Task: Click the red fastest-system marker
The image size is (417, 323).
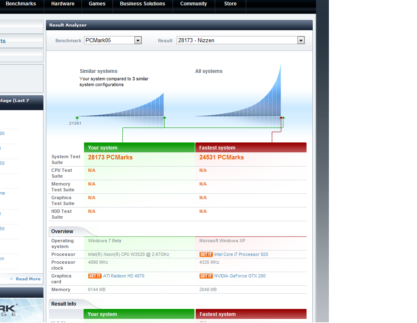Action: tap(281, 118)
